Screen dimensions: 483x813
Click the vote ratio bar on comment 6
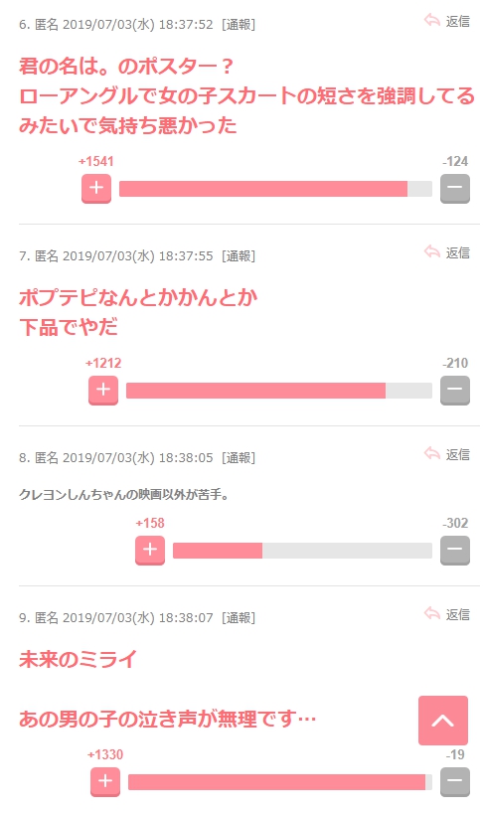(275, 189)
